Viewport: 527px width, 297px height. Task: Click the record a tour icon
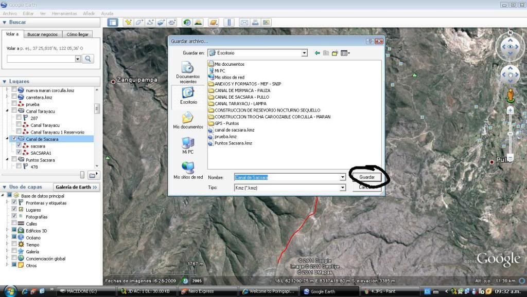tap(172, 23)
